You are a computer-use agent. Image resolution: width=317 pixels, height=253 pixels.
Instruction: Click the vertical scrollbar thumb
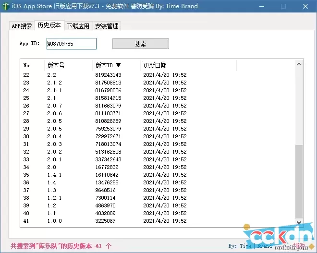(x=299, y=181)
